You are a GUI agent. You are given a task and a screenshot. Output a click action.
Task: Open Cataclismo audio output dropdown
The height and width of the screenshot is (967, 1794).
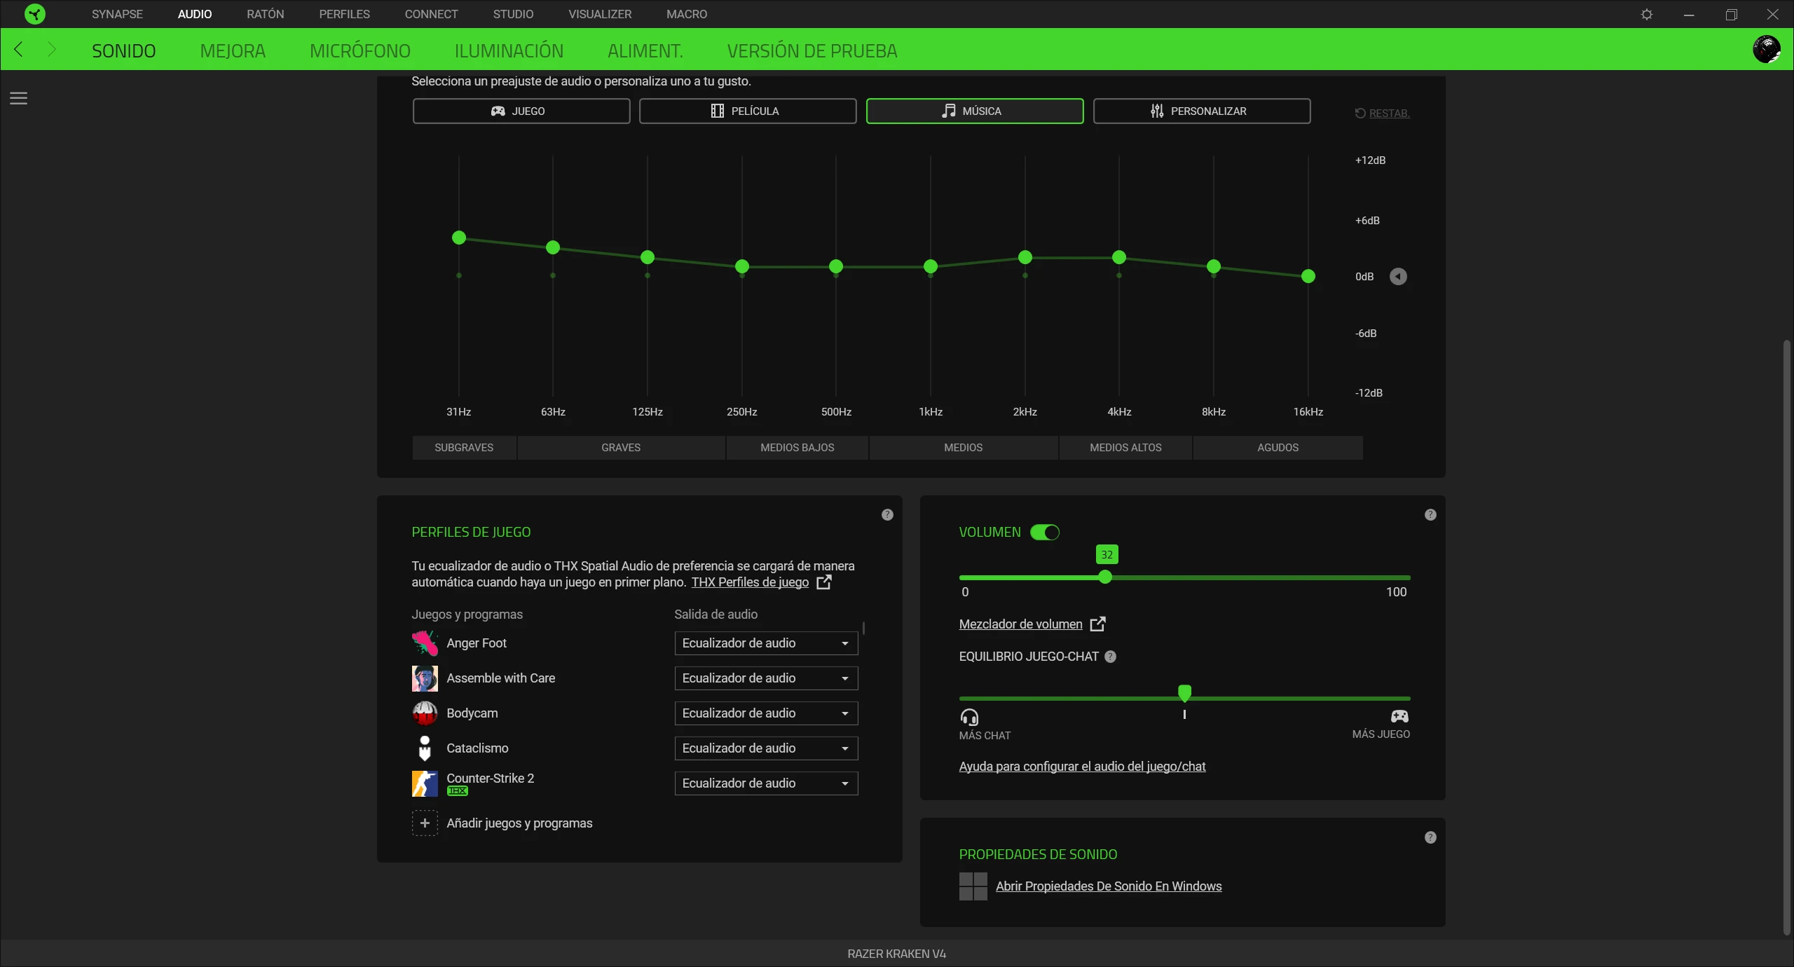click(766, 748)
